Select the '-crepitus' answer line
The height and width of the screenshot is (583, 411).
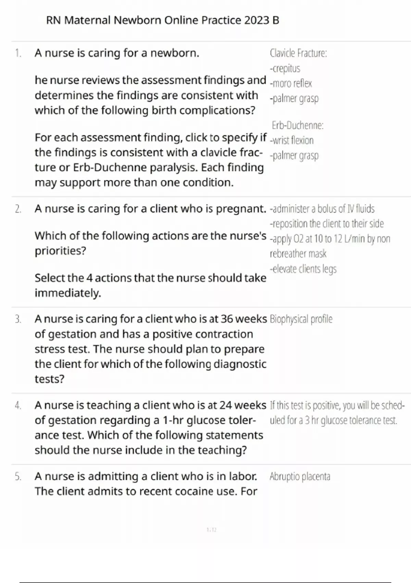pos(285,69)
